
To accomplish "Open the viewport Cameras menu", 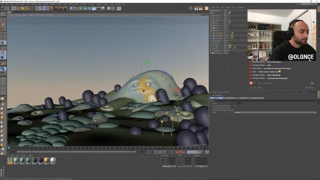I will click(18, 14).
